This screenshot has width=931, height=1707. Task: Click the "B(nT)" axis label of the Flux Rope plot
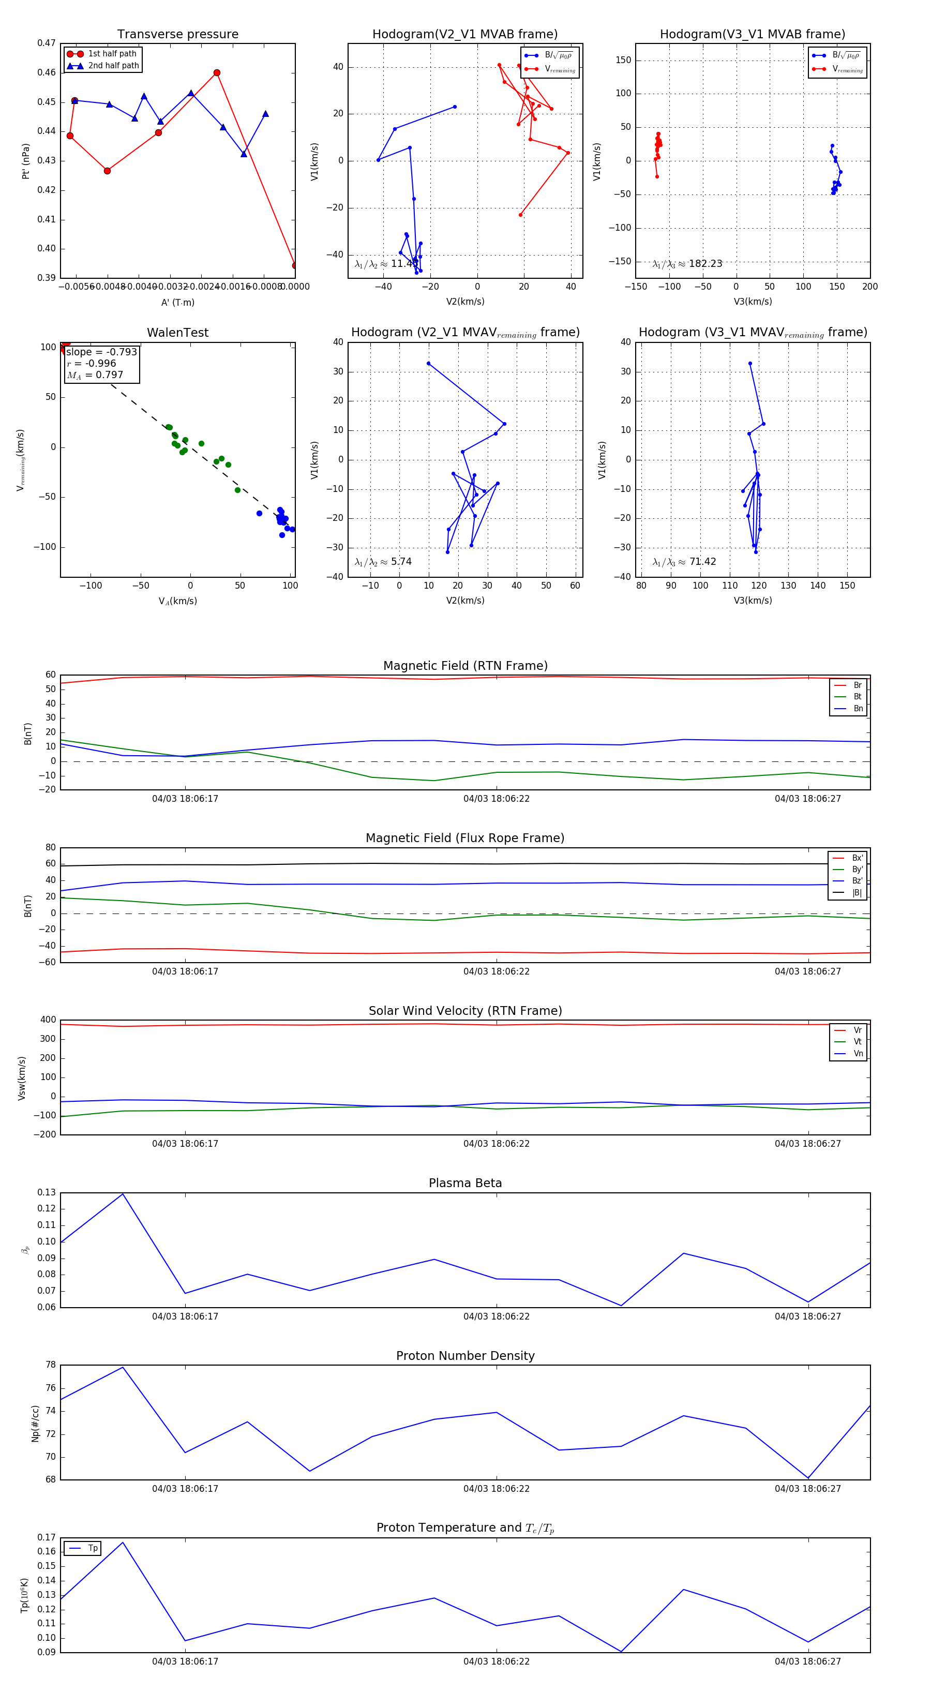(x=28, y=906)
